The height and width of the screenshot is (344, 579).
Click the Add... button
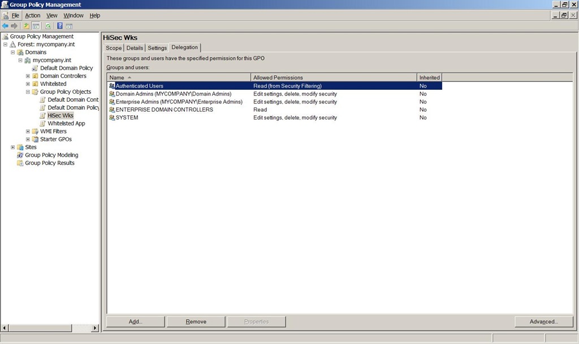pos(136,321)
